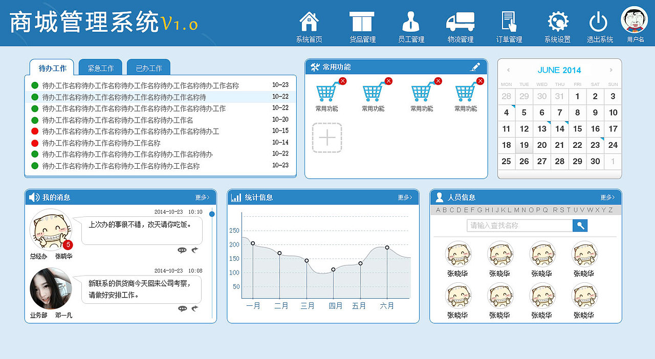Expand 我的消息 with its 更多 arrow
655x359 pixels.
tap(203, 197)
